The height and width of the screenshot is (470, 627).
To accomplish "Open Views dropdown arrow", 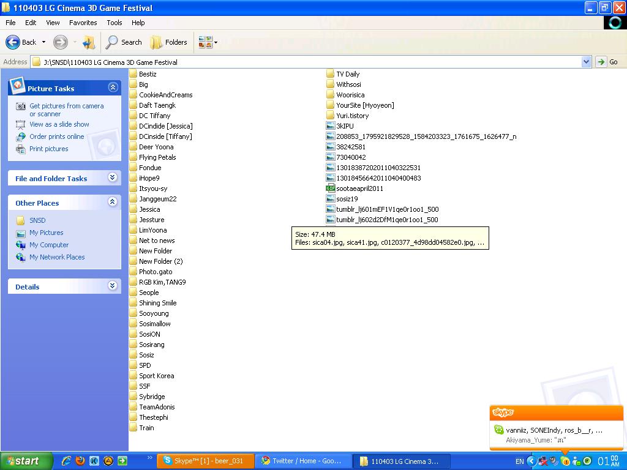I will point(216,42).
